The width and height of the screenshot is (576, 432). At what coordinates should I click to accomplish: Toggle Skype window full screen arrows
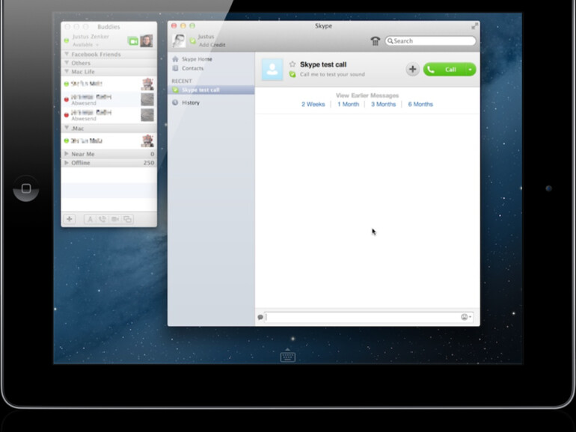(474, 26)
